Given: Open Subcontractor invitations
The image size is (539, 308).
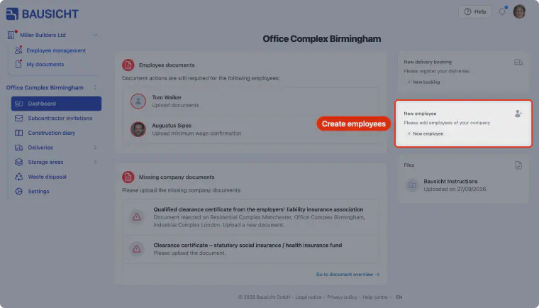Looking at the screenshot, I should (60, 118).
